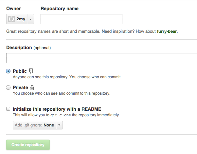The image size is (197, 154).
Task: Click the caret arrow on the Owner selector
Action: pos(30,19)
